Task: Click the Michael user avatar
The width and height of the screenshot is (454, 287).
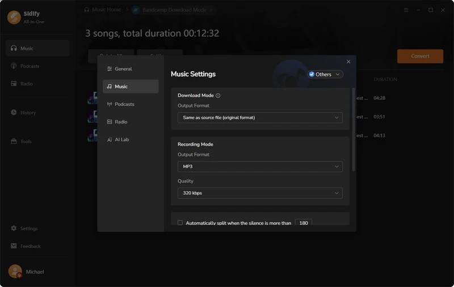Action: (15, 271)
